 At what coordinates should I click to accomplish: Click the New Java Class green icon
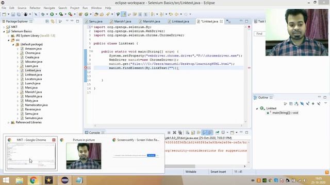click(x=86, y=14)
